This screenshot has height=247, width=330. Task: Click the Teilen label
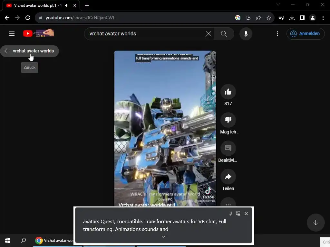[228, 188]
